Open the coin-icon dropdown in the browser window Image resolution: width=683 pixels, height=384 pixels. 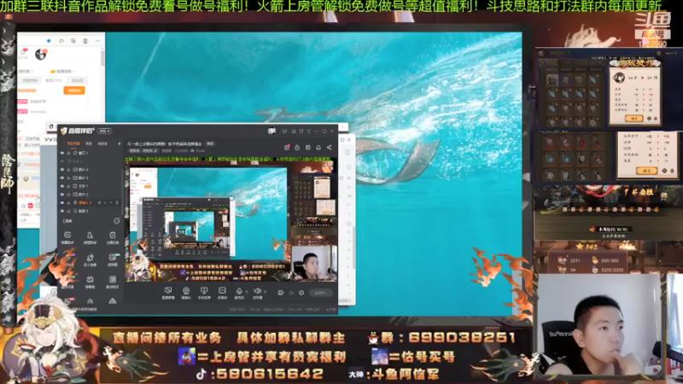62,72
